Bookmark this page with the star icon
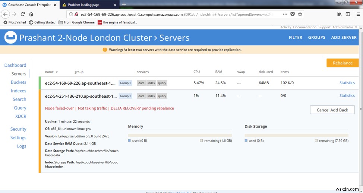Image resolution: width=363 pixels, height=193 pixels. coord(300,14)
